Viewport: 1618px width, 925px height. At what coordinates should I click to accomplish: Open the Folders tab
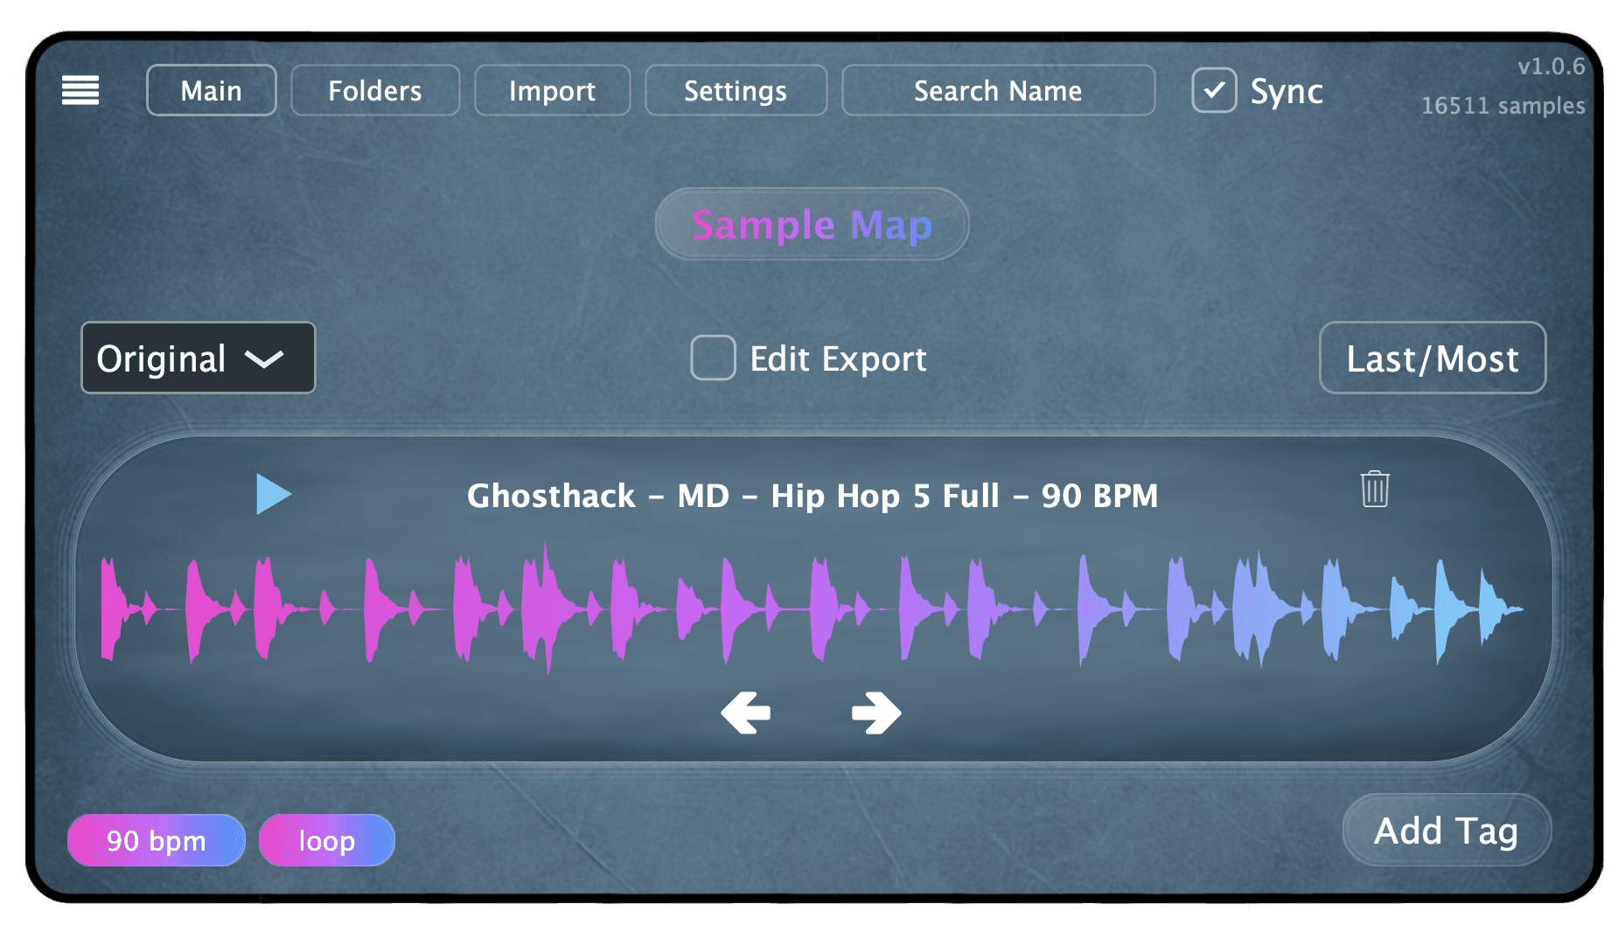click(x=374, y=90)
